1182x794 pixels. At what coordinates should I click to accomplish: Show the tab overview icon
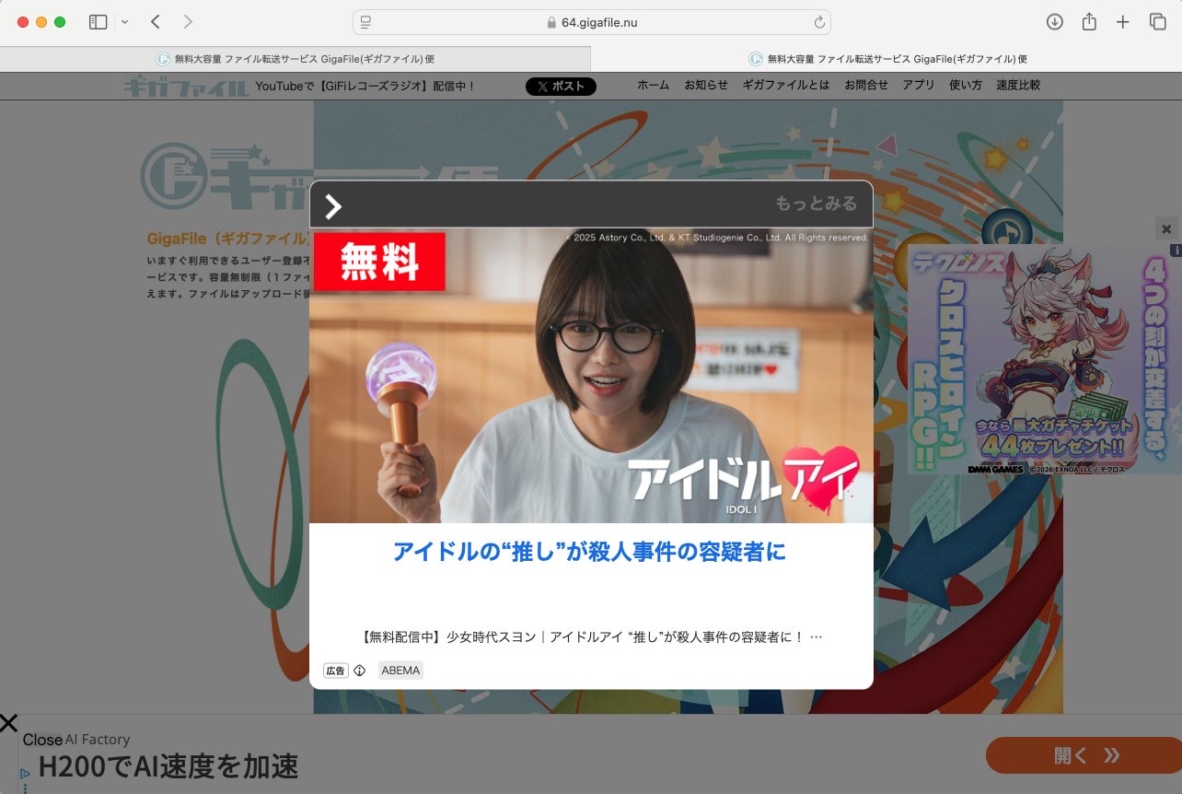1157,22
